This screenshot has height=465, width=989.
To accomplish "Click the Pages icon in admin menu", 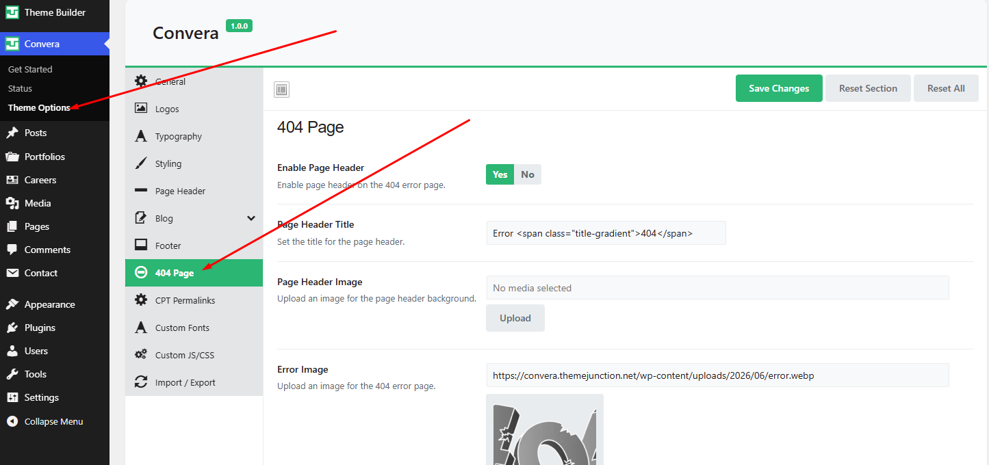I will pyautogui.click(x=12, y=226).
